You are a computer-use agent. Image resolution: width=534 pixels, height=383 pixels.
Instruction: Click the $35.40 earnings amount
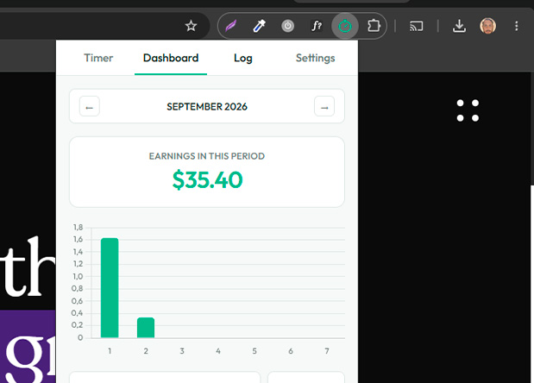tap(207, 179)
